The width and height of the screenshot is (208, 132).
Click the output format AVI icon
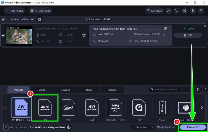click(x=6, y=127)
